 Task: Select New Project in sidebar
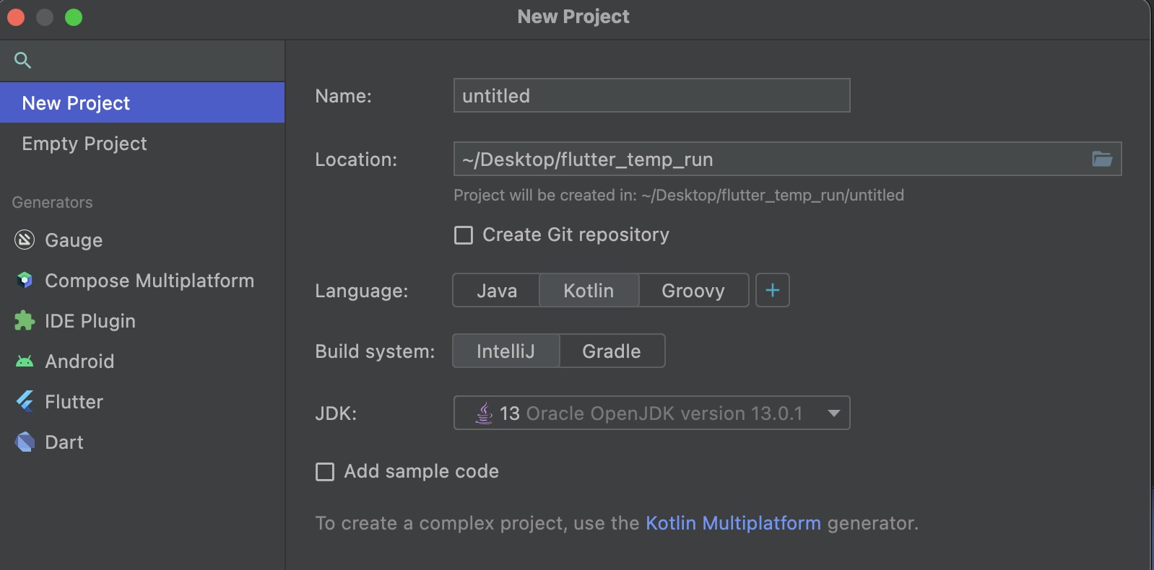142,102
